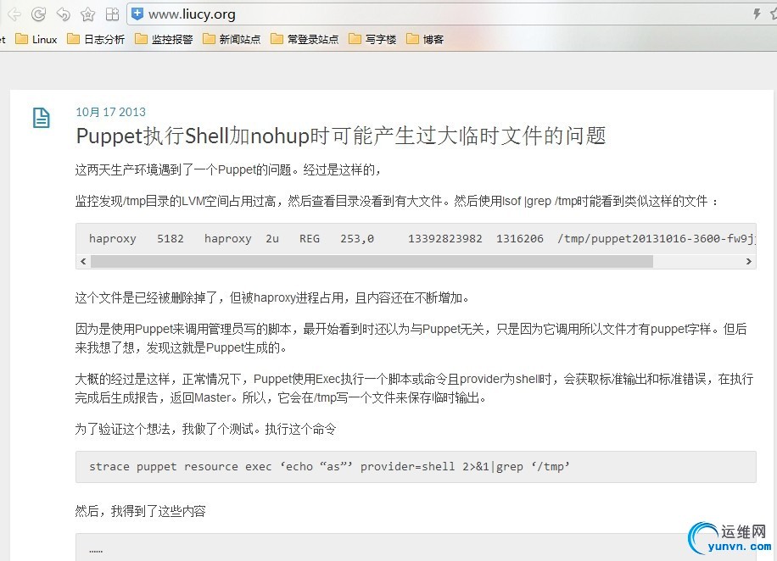Image resolution: width=777 pixels, height=561 pixels.
Task: Click the text 然后，我得到了这些内容
Action: click(141, 511)
